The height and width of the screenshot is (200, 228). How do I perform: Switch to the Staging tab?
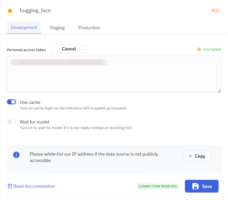pos(57,28)
